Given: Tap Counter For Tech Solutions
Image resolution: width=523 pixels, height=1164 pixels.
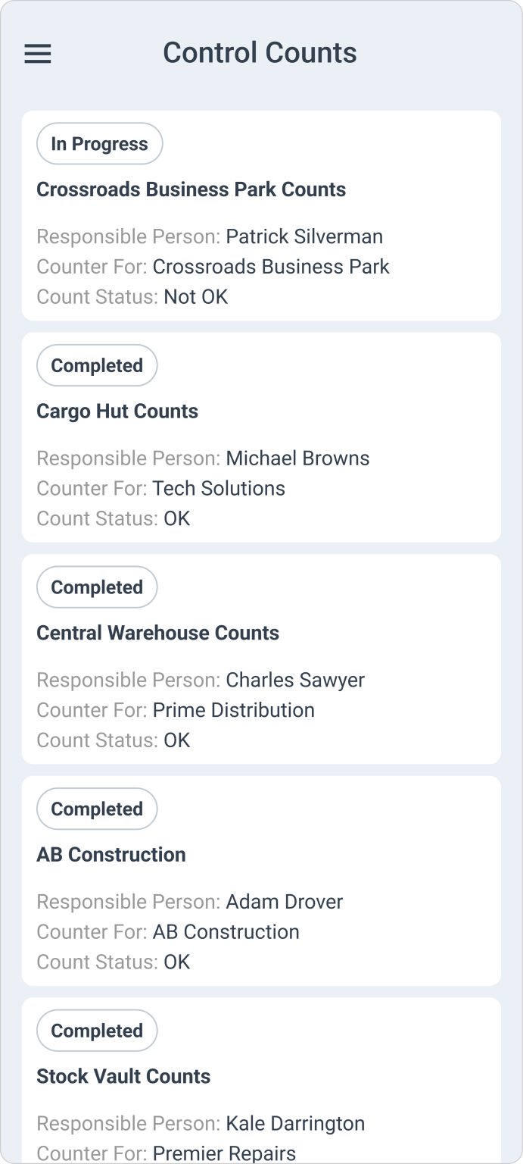Looking at the screenshot, I should point(219,488).
